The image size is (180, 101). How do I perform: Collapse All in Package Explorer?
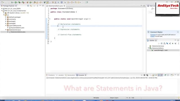tap(28, 6)
